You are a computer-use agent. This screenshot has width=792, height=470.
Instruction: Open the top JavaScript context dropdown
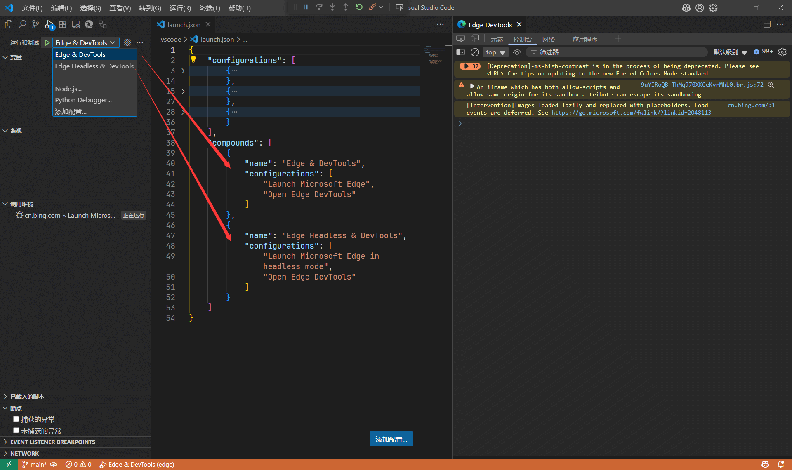[x=495, y=52]
